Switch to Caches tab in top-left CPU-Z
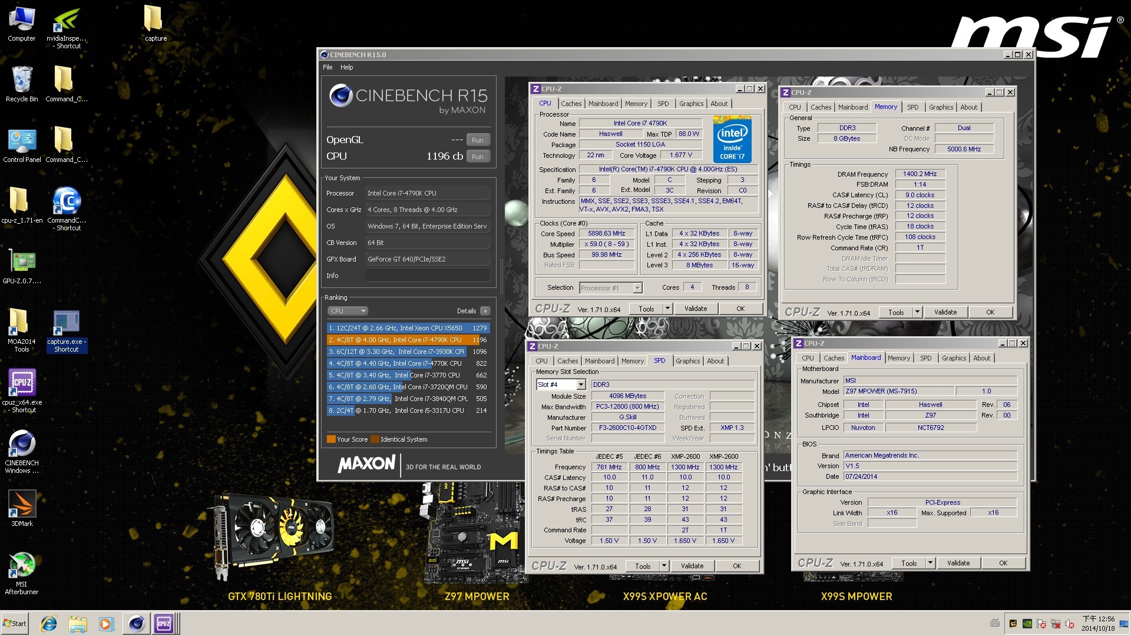The width and height of the screenshot is (1131, 636). 571,104
